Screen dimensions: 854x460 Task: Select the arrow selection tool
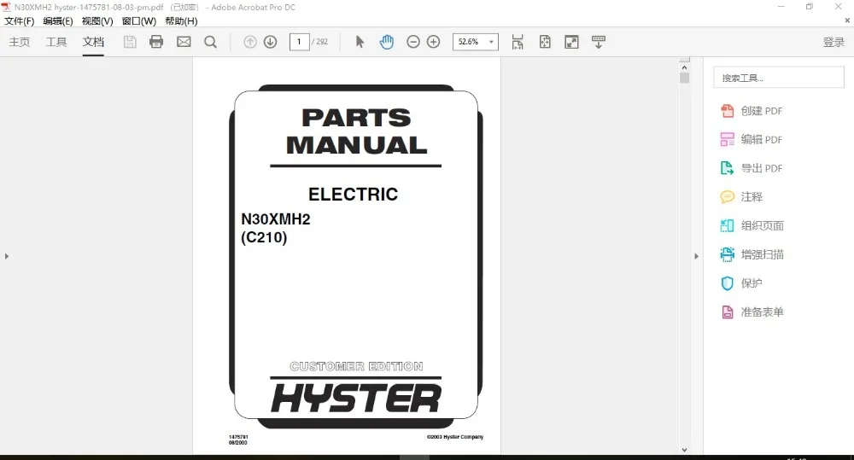[x=360, y=42]
